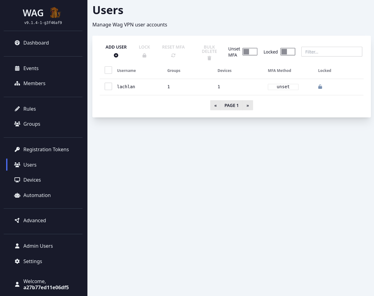Go to previous page with « button
Screen dimensions: 374x296
(x=216, y=105)
